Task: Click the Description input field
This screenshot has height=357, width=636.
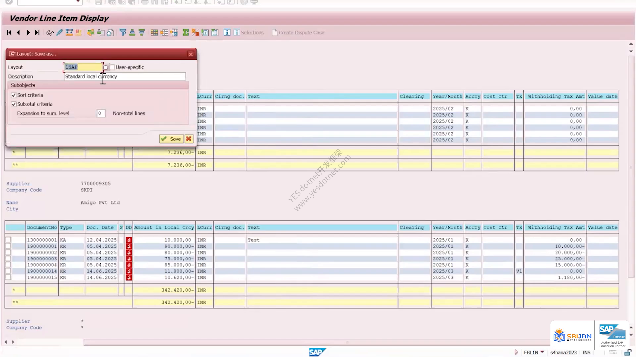Action: [x=125, y=76]
